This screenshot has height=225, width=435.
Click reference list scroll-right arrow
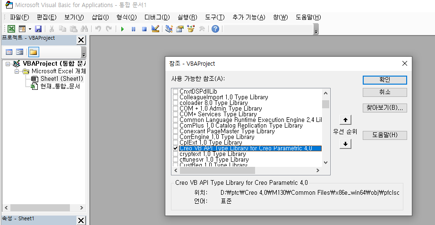[318, 170]
